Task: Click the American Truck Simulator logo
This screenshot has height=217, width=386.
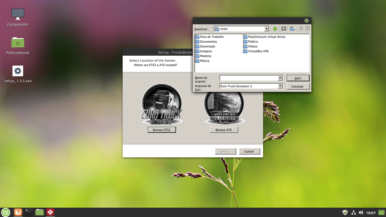Action: (x=224, y=108)
